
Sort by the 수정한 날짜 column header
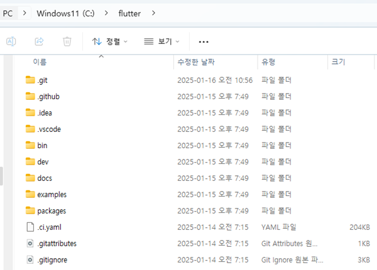pos(196,62)
